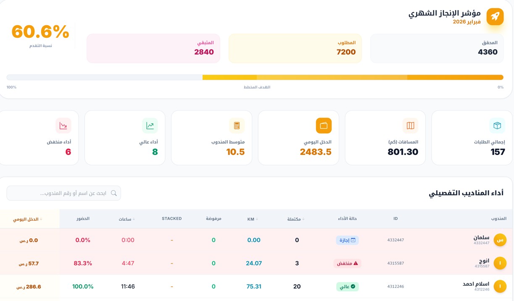
Task: Click daily income cell 286.6 ر.س
Action: pos(29,287)
